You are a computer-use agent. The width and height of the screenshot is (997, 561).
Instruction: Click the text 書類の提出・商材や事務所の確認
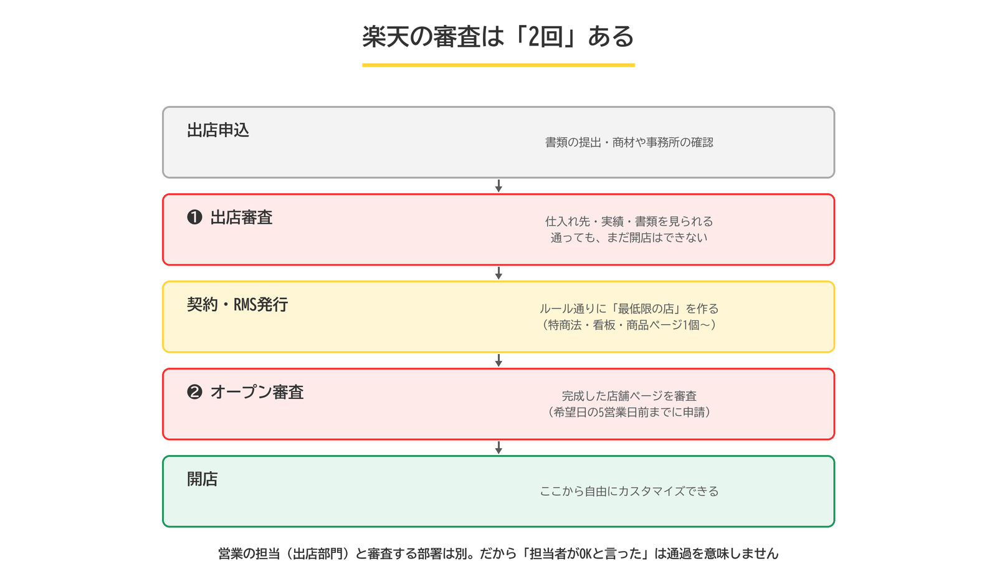(x=629, y=142)
